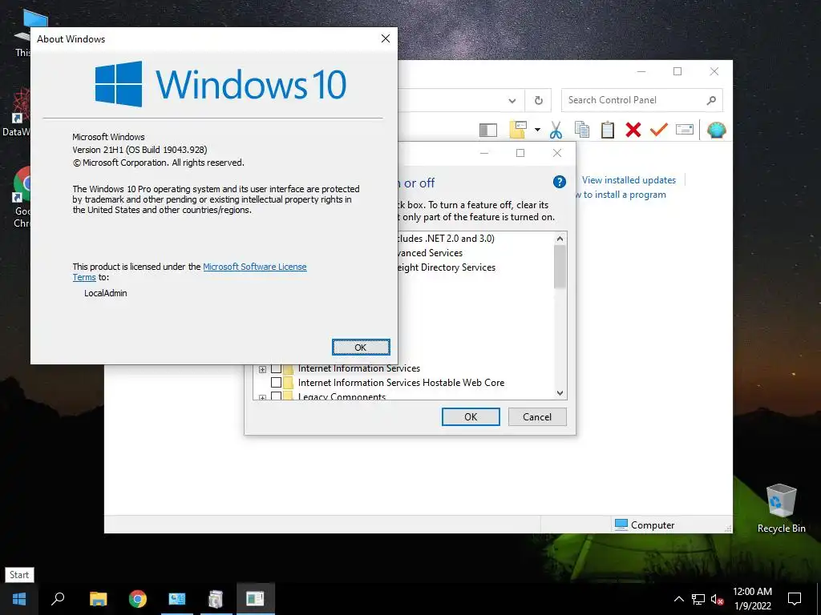Click the folder views toolbar icon

518,130
